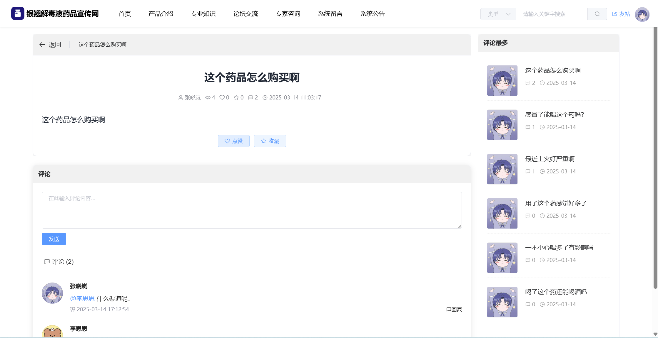
Task: Open thumbnail of 感冒了能喝这个药吗 post
Action: point(502,125)
